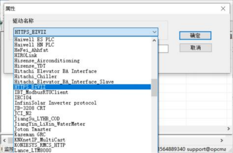Select Lance_LTM8000 driver
The height and width of the screenshot is (153, 233).
coord(82,150)
